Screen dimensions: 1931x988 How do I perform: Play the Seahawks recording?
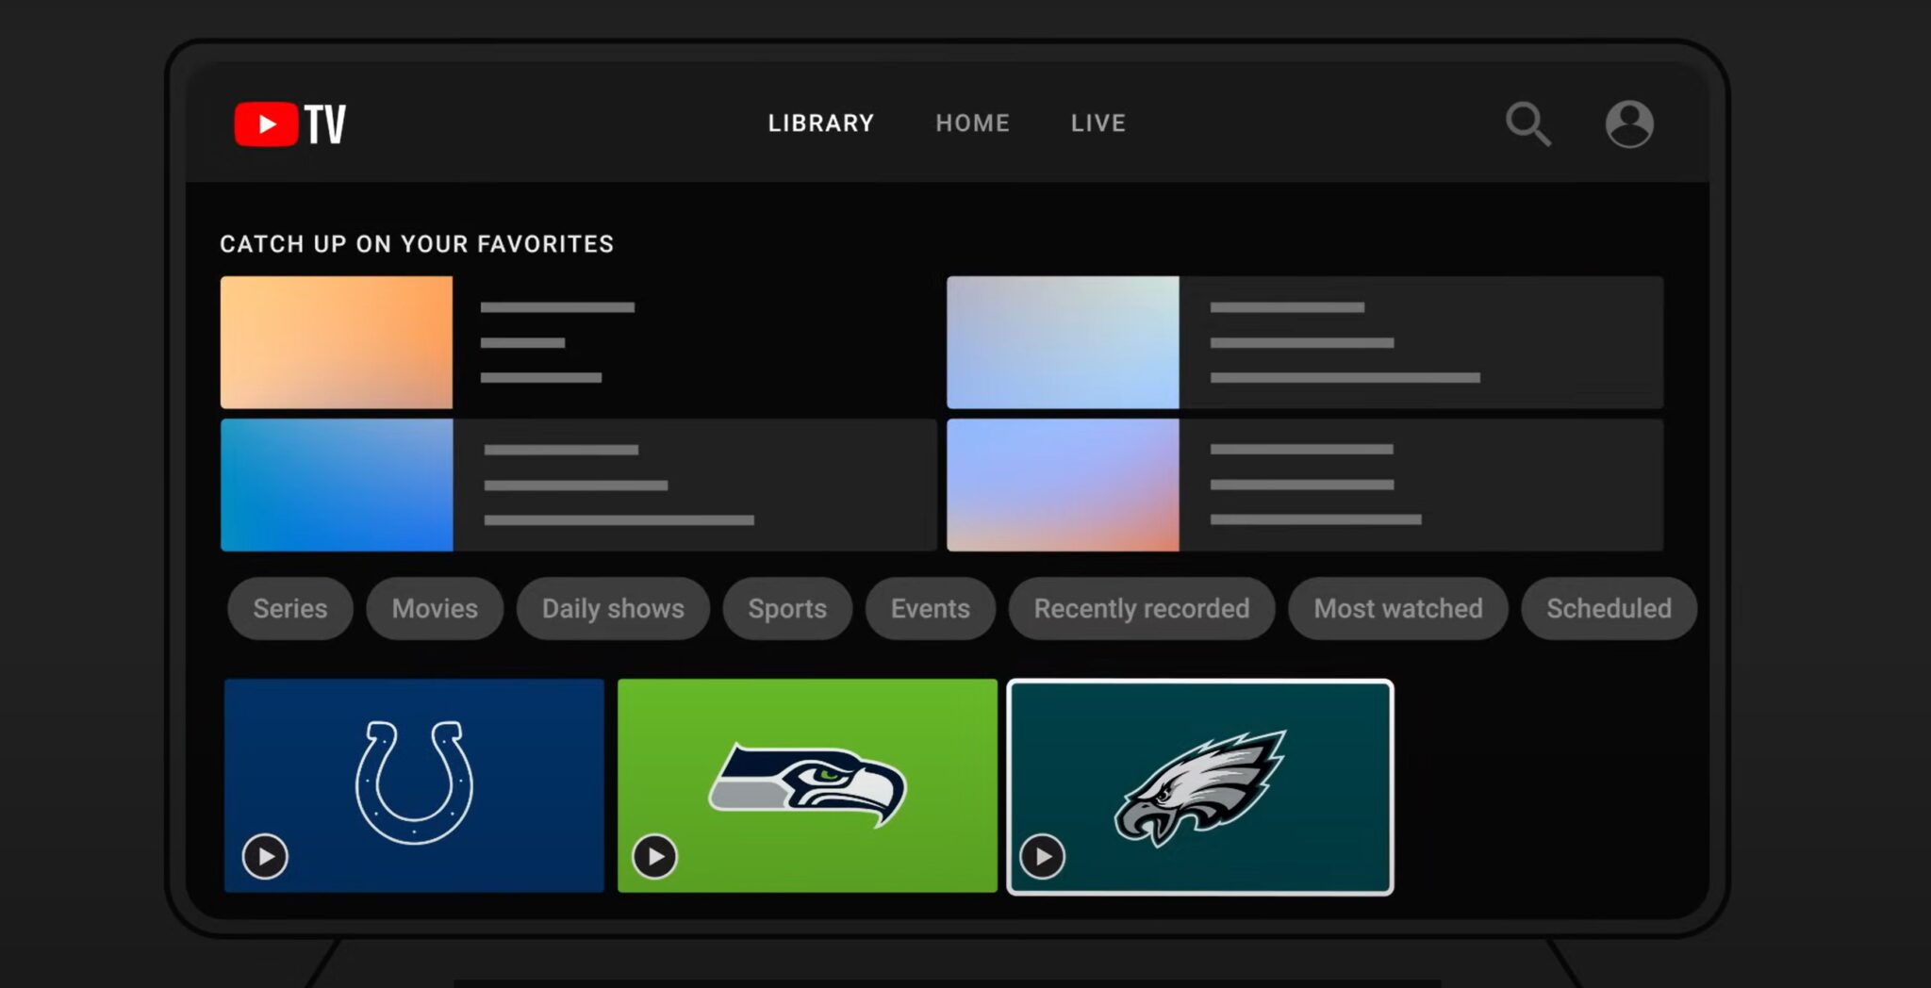tap(654, 856)
